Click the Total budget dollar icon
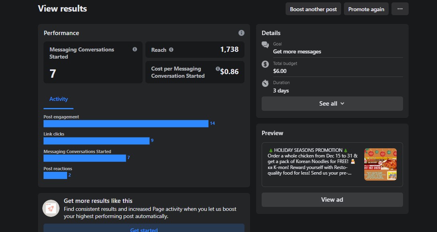Viewport: 437px width, 232px height. [x=265, y=64]
